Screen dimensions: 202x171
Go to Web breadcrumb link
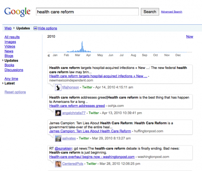point(8,28)
